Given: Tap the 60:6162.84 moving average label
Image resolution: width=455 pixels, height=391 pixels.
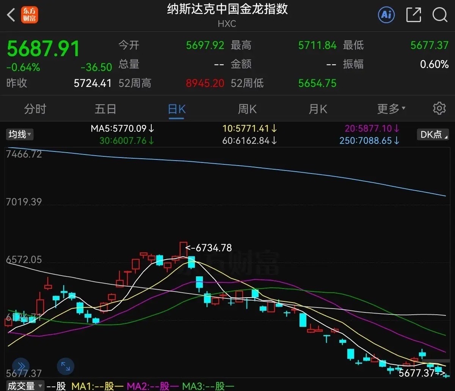Looking at the screenshot, I should (250, 141).
